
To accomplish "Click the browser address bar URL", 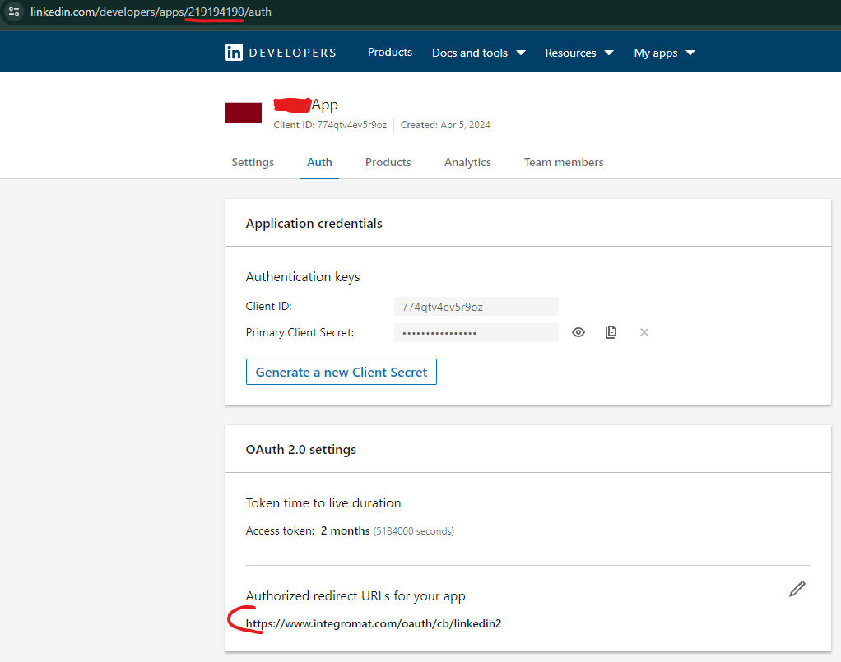I will click(148, 13).
